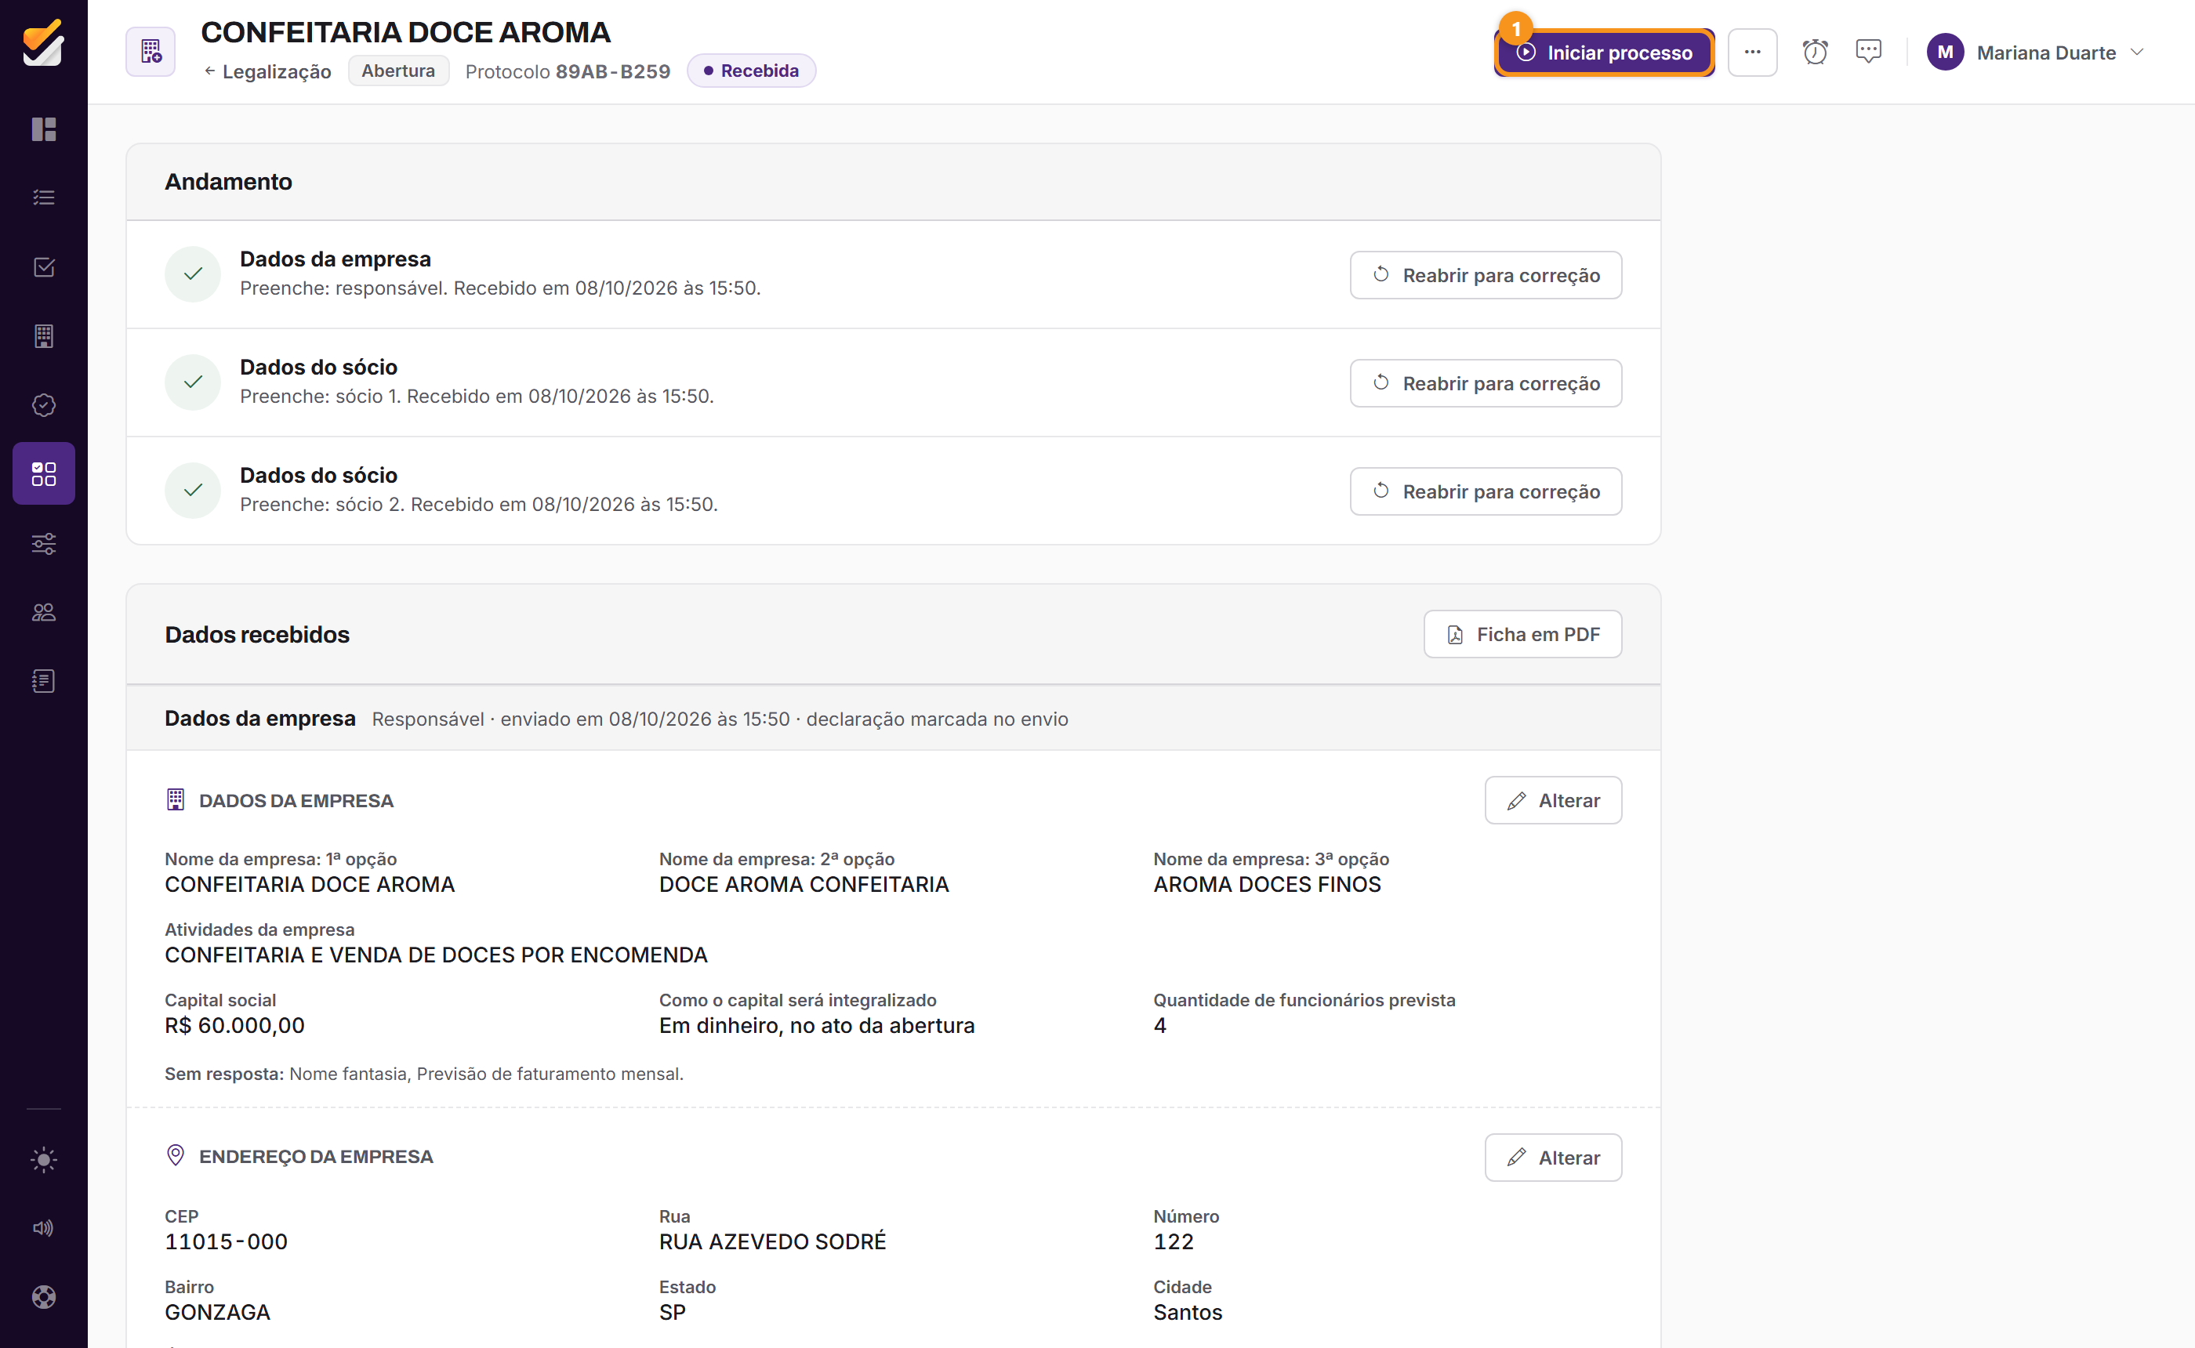This screenshot has height=1348, width=2195.
Task: Click the building icon beside company title
Action: (x=151, y=52)
